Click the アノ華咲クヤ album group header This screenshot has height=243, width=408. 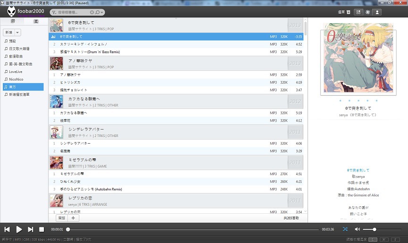[x=176, y=64]
